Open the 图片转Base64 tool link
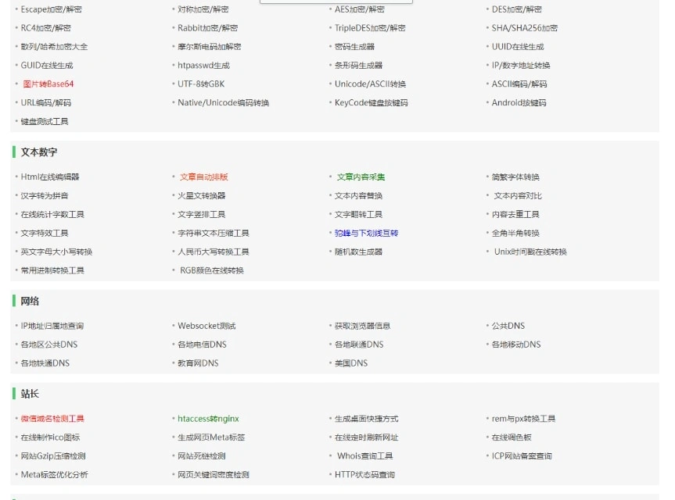Viewport: 675px width, 500px height. pyautogui.click(x=48, y=84)
